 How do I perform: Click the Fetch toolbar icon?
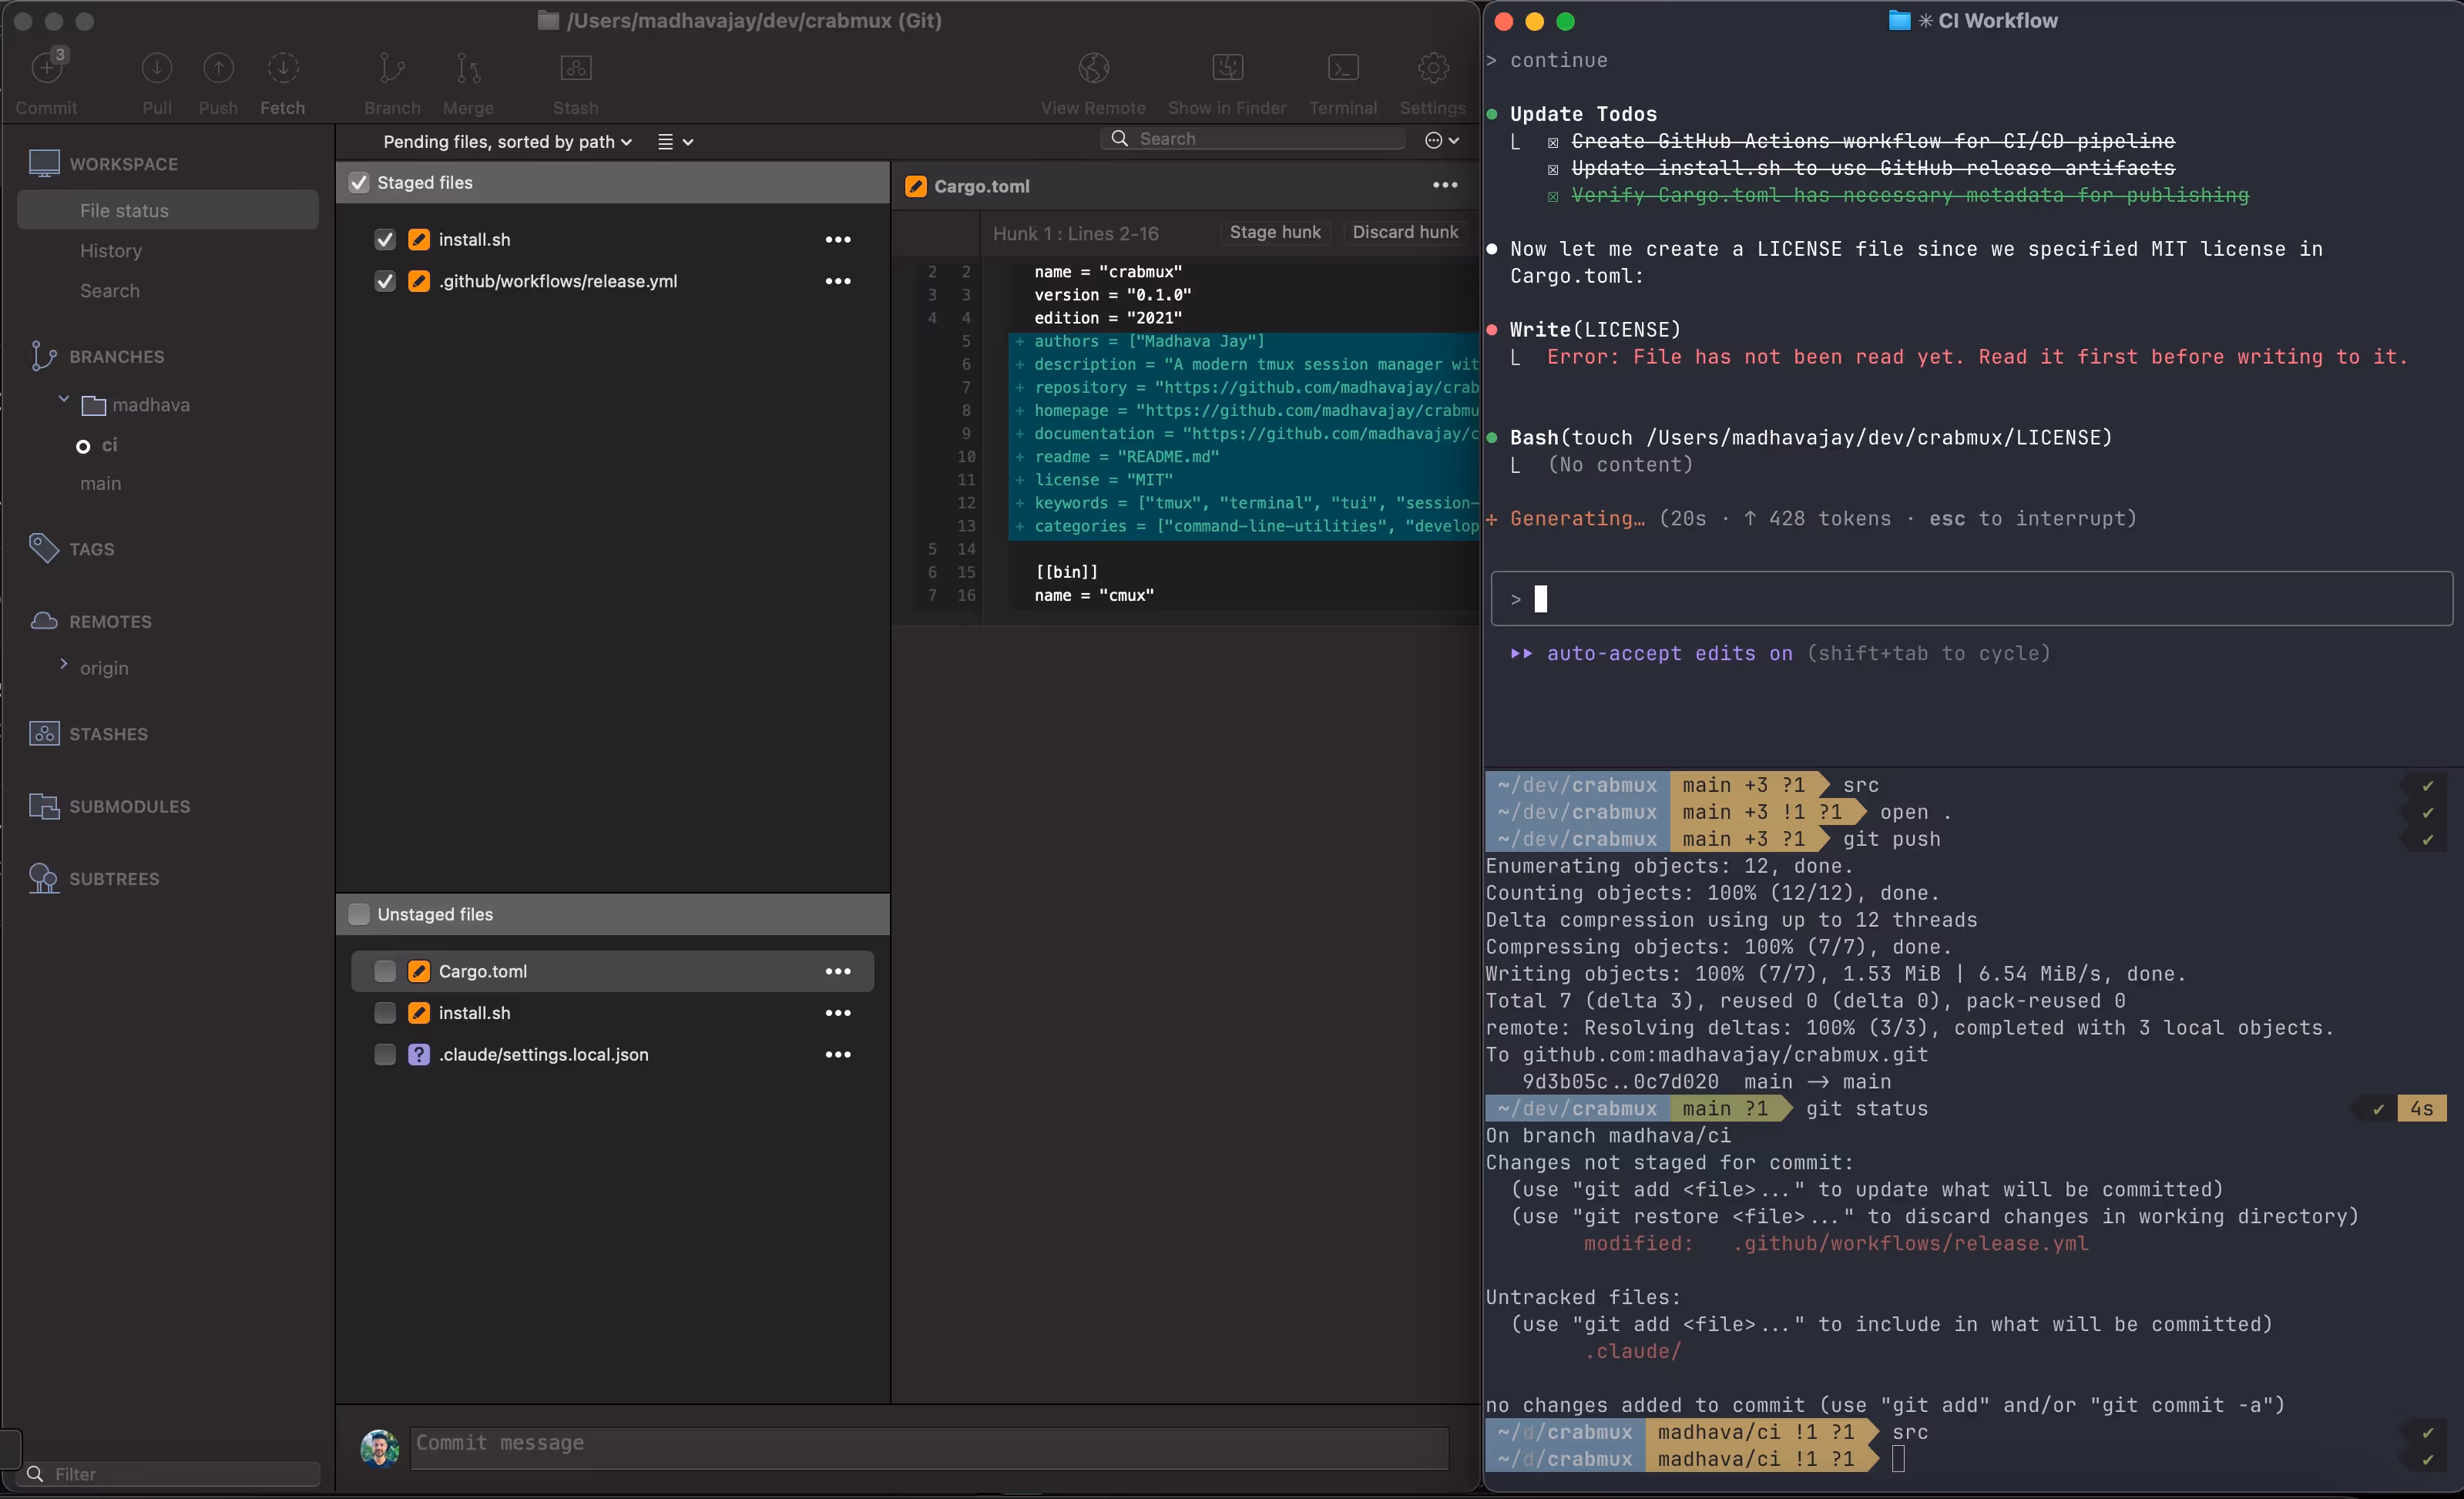(x=283, y=68)
